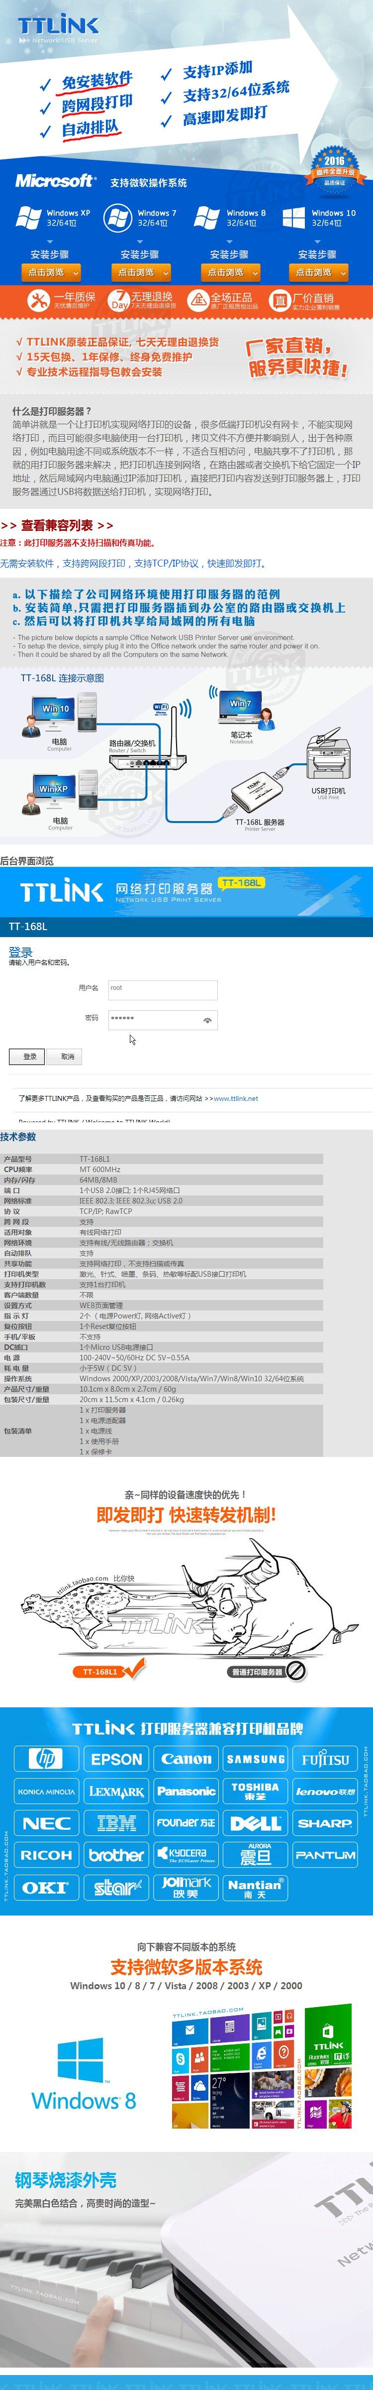Open the www.ttlink.net link
Screen dimensions: 373x2390
coord(236,1098)
